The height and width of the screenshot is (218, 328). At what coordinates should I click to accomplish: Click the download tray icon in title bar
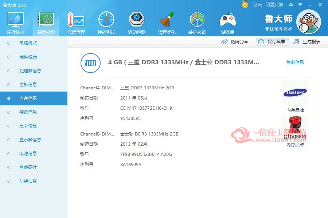point(291,4)
